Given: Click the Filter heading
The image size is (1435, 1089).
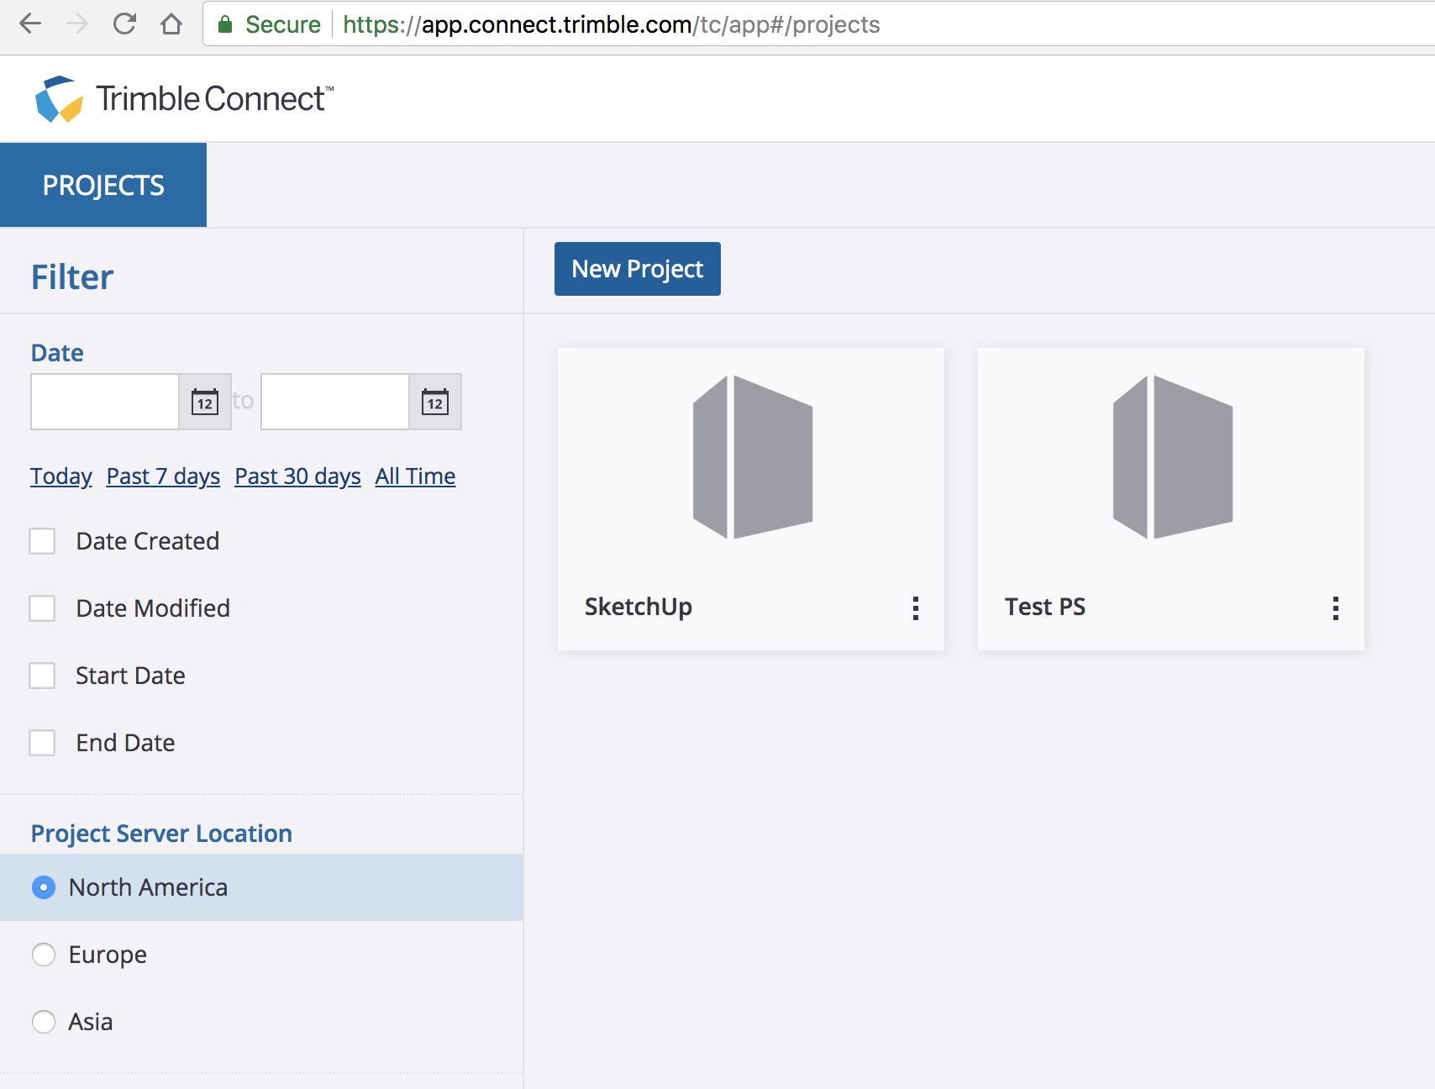Looking at the screenshot, I should click(x=72, y=277).
